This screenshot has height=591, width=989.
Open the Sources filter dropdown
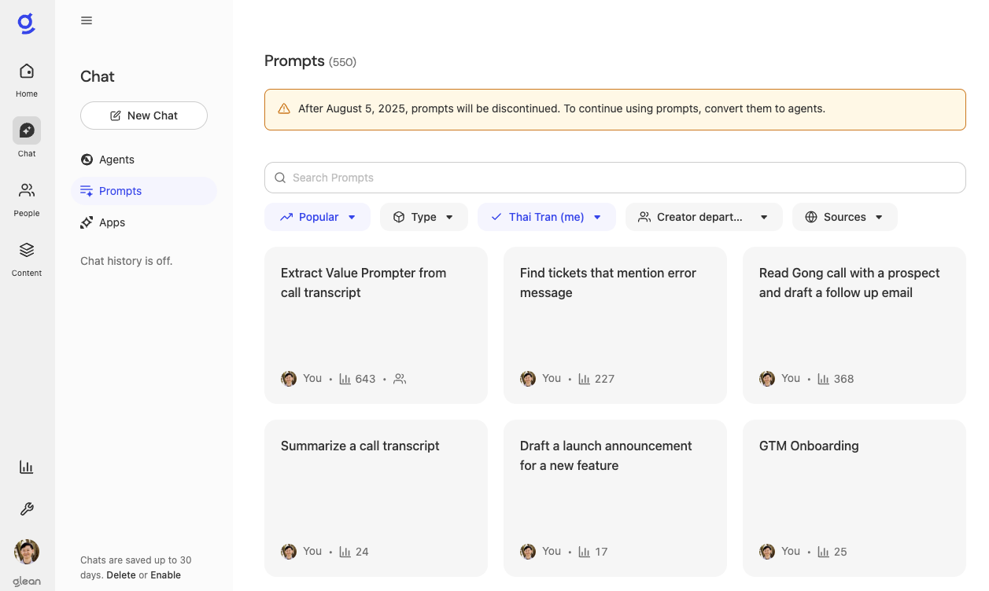[844, 217]
